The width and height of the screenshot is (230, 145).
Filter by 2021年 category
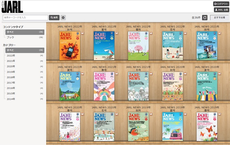tap(25, 61)
